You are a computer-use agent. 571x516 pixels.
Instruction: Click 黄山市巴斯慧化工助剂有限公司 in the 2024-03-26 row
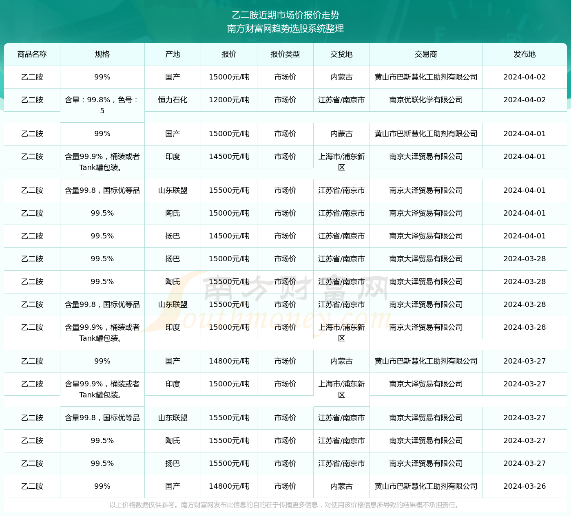click(426, 486)
